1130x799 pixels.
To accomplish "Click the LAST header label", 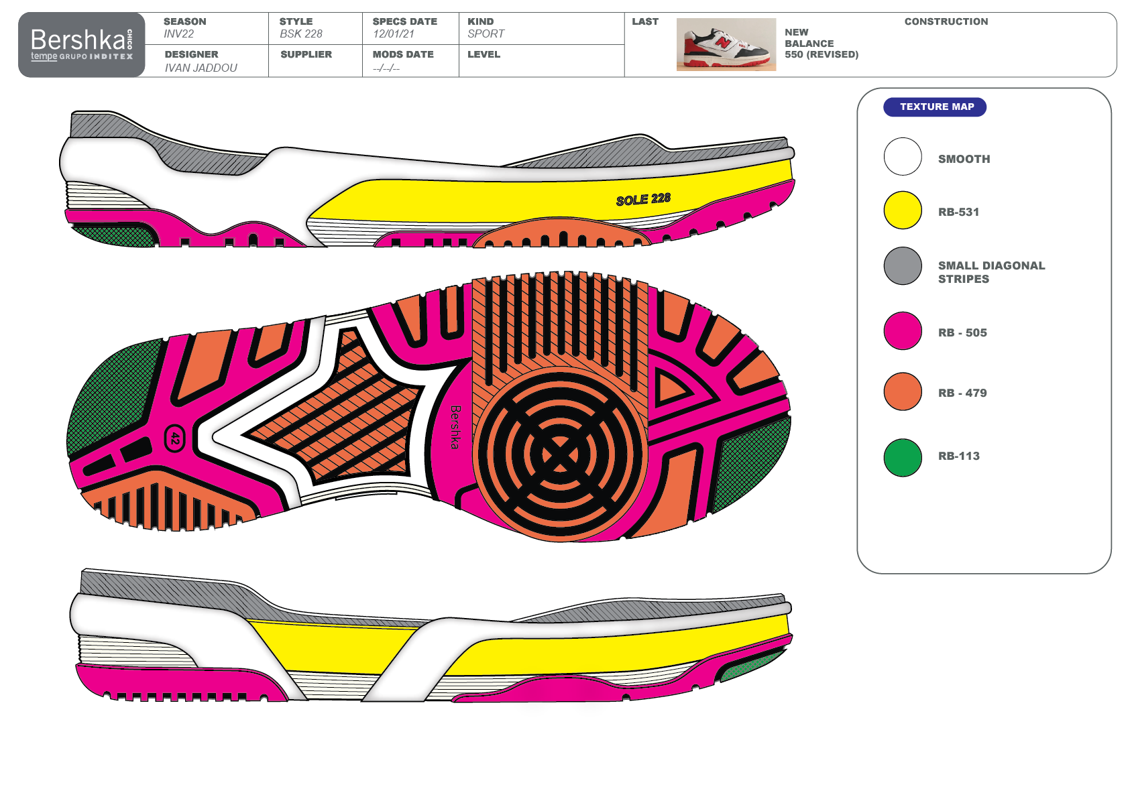I will pos(645,21).
